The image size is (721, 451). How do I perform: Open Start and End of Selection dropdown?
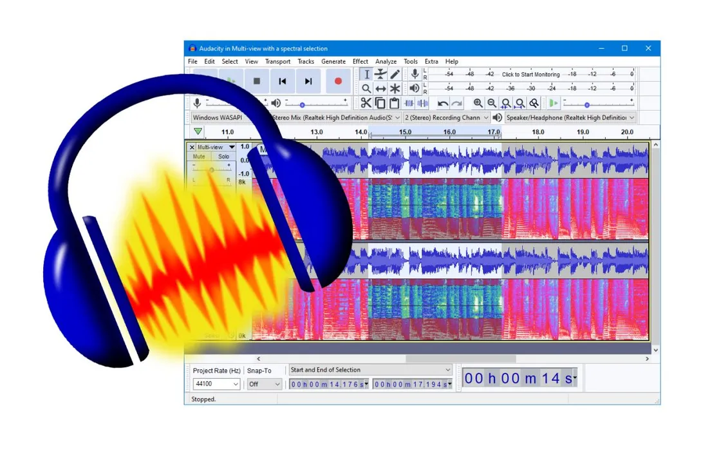370,370
